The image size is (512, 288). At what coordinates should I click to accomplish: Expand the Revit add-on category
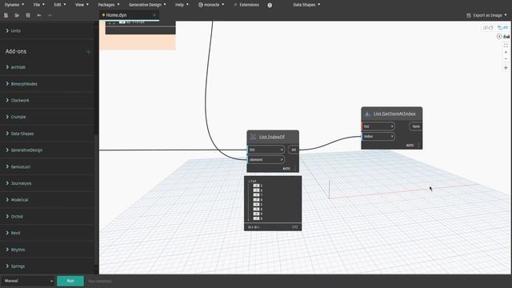(x=47, y=233)
